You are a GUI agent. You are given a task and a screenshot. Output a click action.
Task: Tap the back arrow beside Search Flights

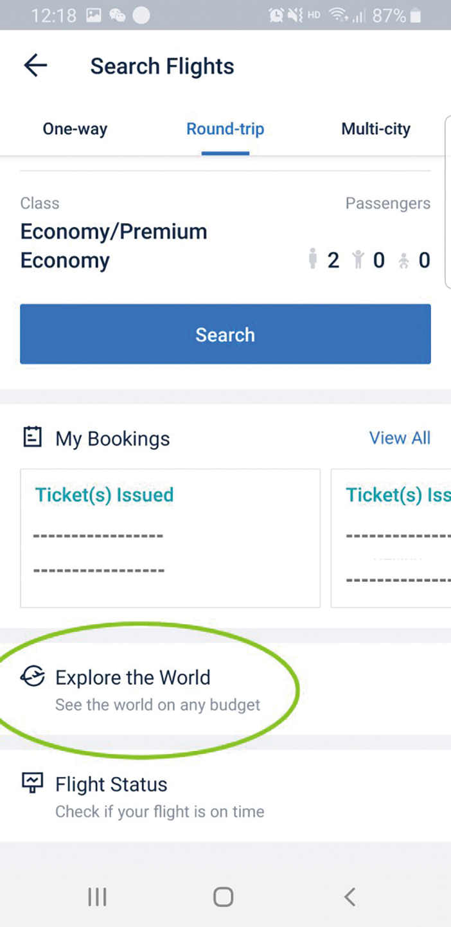coord(35,66)
